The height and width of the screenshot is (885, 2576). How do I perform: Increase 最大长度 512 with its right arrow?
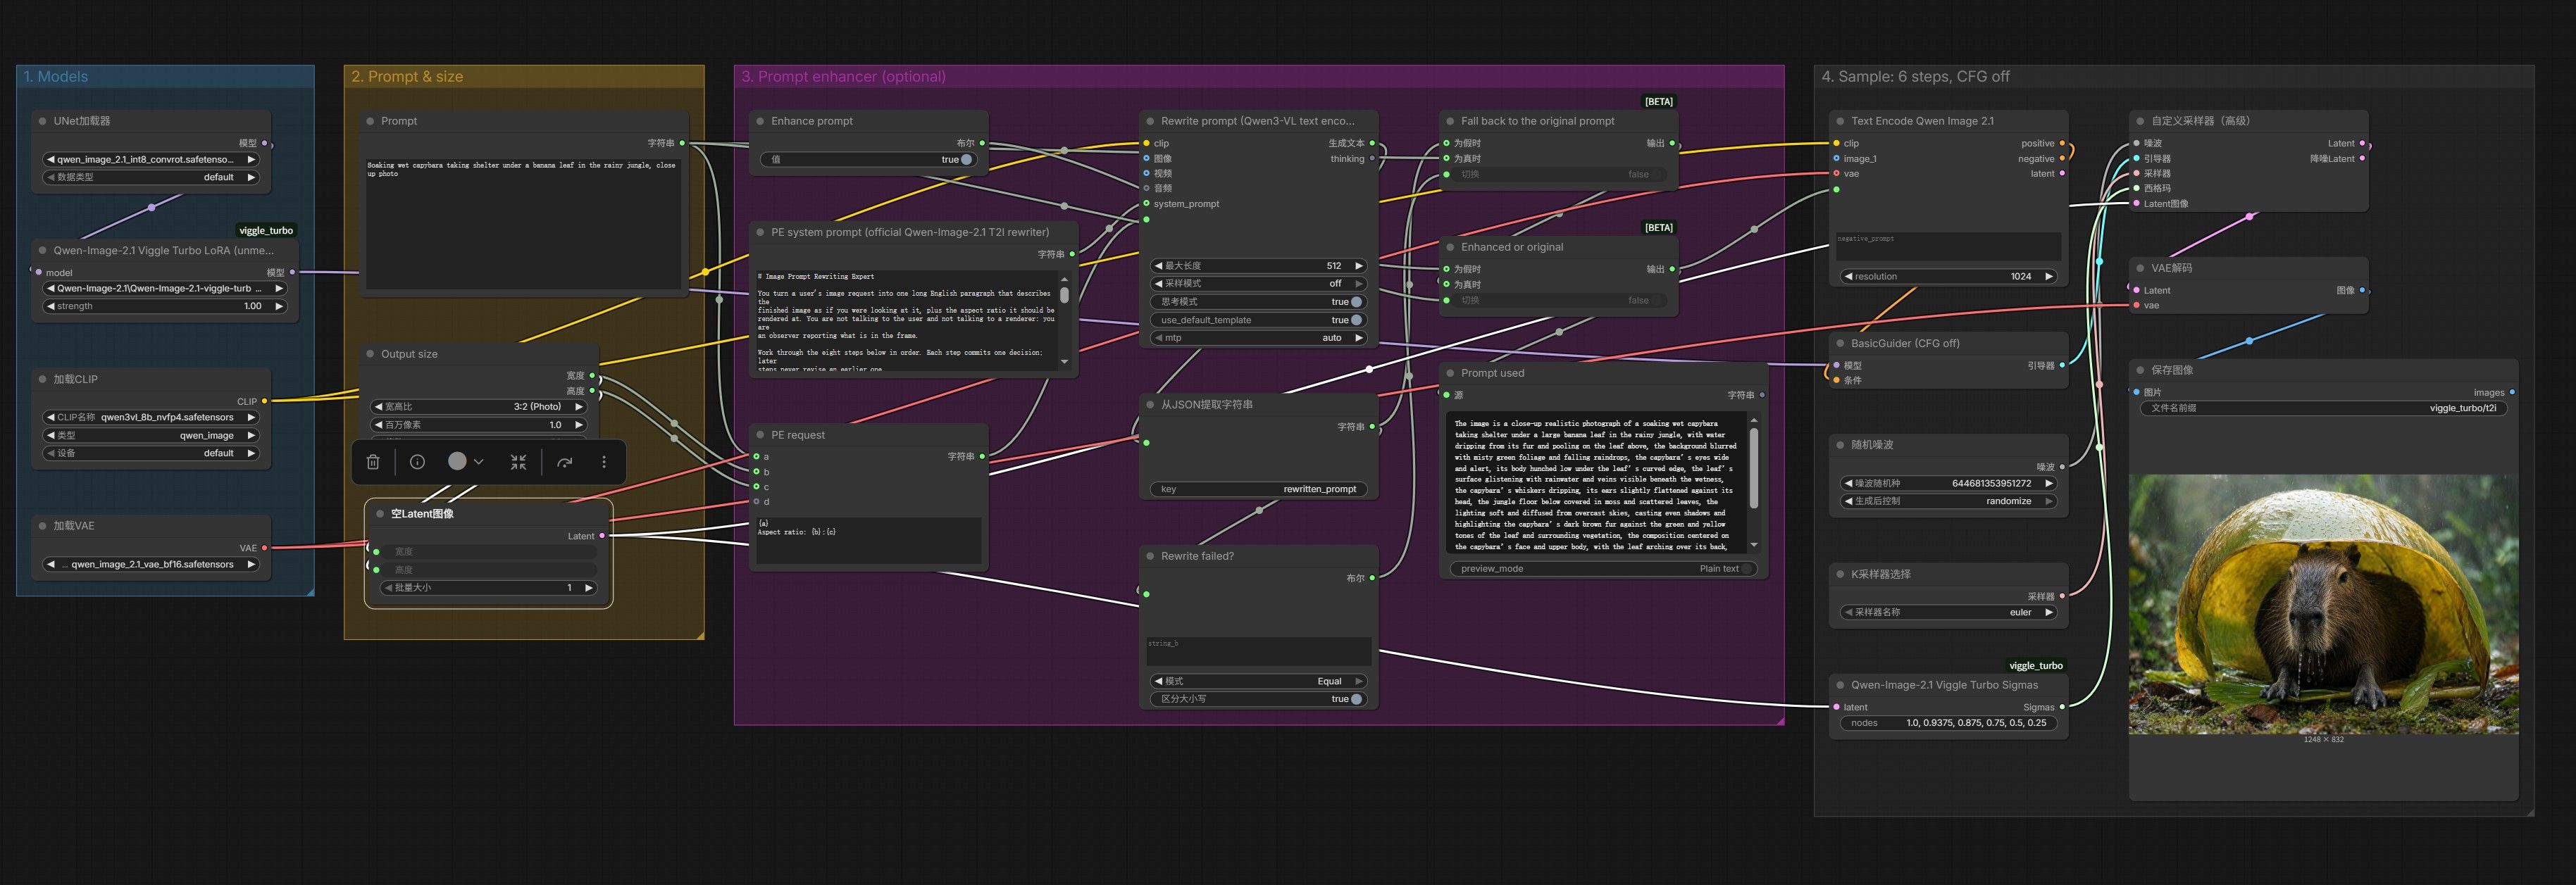[x=1358, y=266]
